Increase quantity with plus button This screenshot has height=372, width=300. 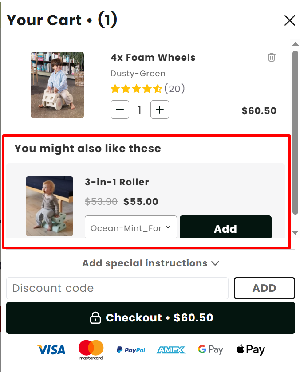click(x=160, y=110)
